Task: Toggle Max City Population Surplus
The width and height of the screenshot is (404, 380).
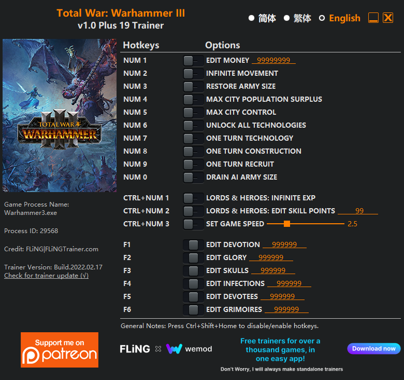Action: [193, 100]
